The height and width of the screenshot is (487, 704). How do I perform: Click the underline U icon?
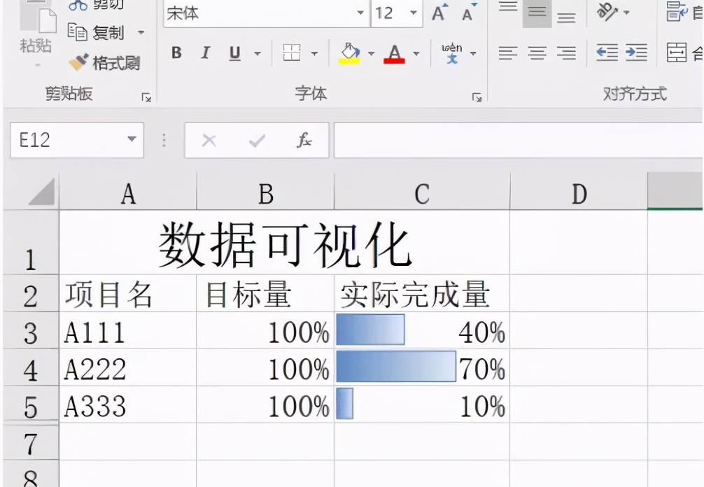point(234,52)
